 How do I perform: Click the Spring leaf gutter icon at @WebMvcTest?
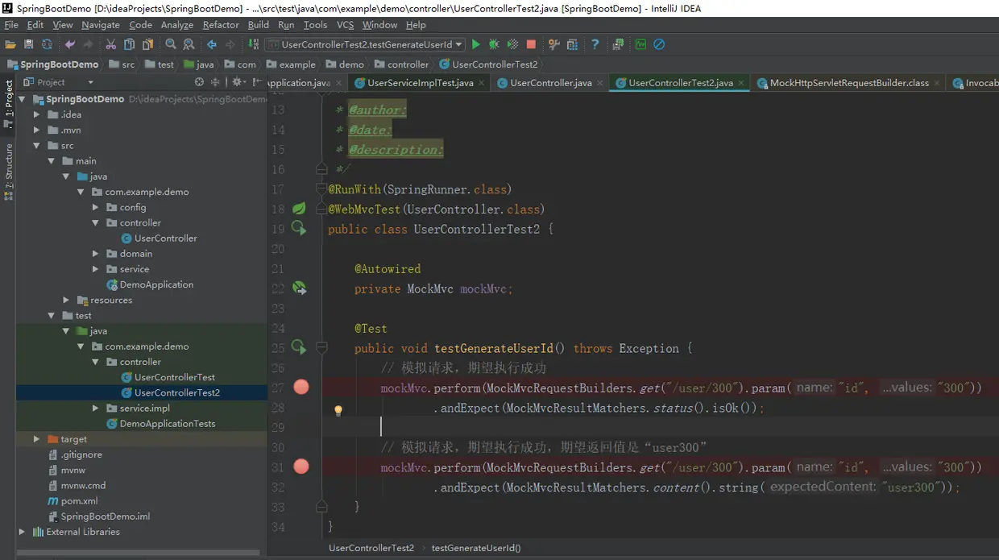299,209
